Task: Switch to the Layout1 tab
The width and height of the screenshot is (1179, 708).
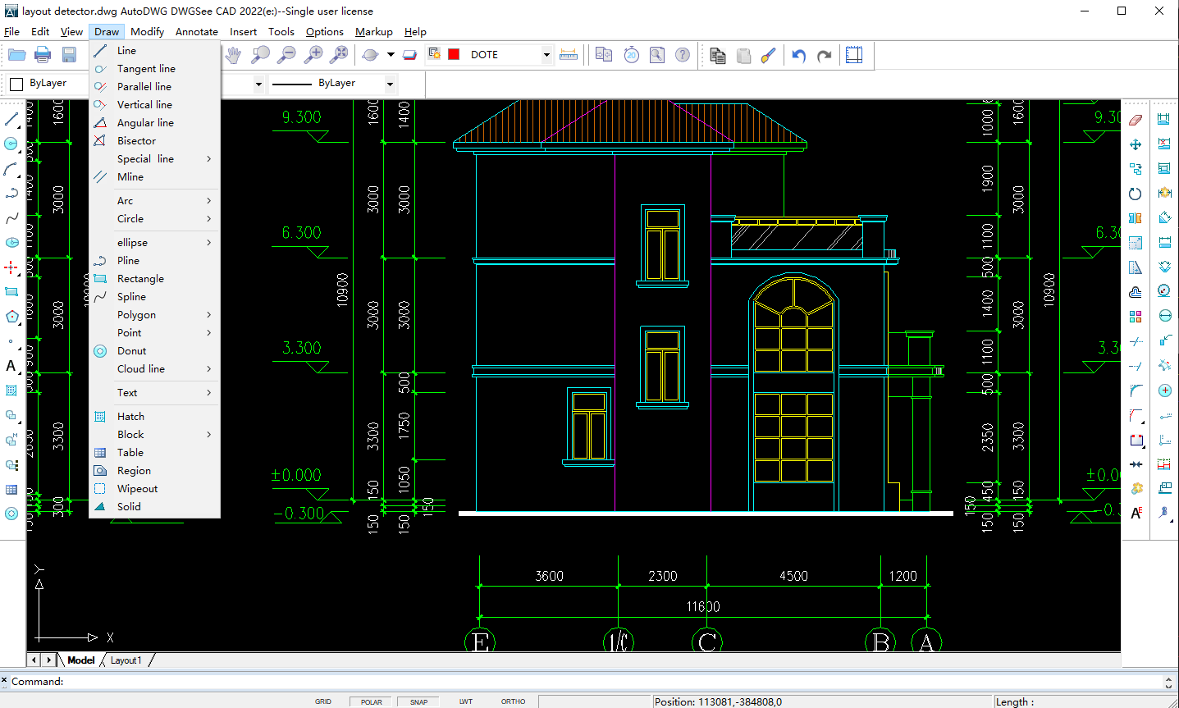Action: (126, 660)
